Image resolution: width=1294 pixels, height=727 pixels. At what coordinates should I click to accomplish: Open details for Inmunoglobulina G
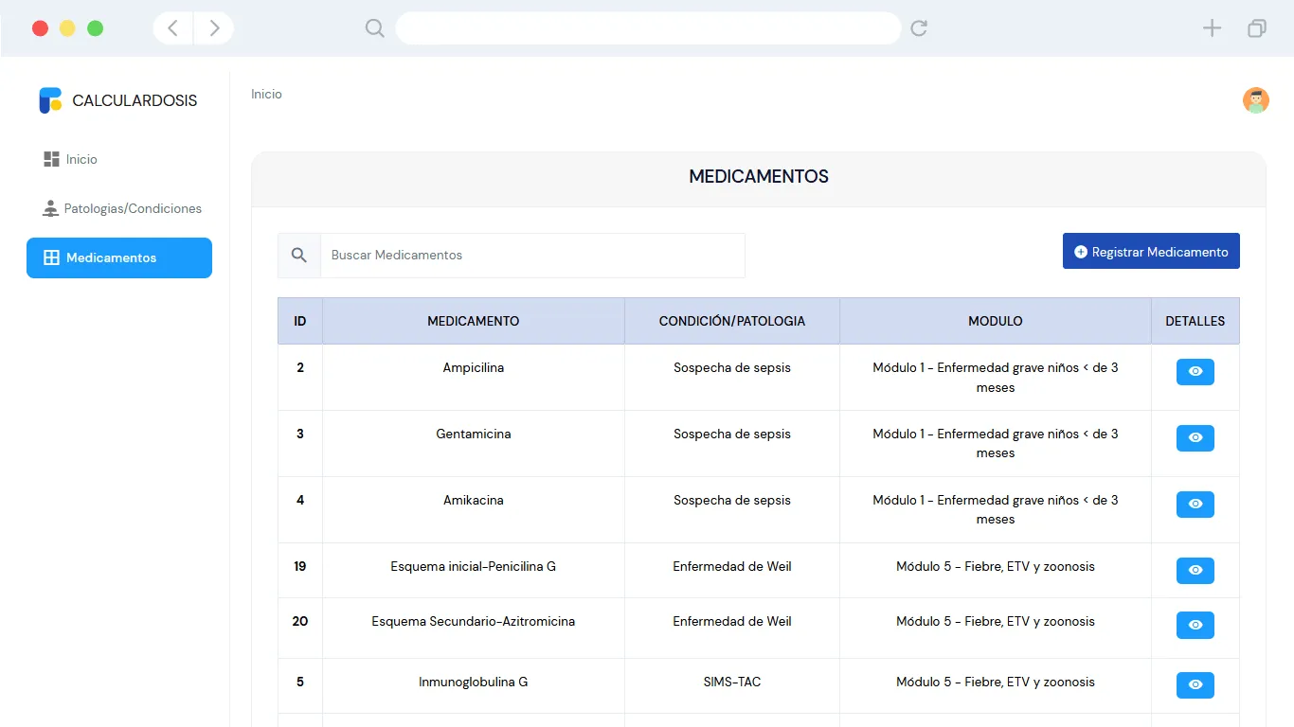[x=1195, y=685]
